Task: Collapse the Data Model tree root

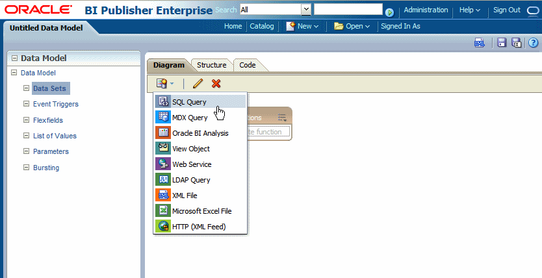Action: [x=14, y=73]
